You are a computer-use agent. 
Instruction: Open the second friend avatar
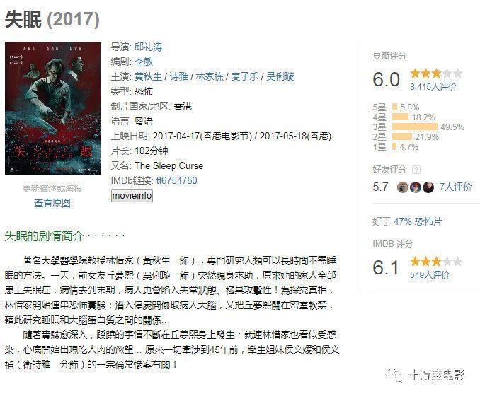click(416, 187)
